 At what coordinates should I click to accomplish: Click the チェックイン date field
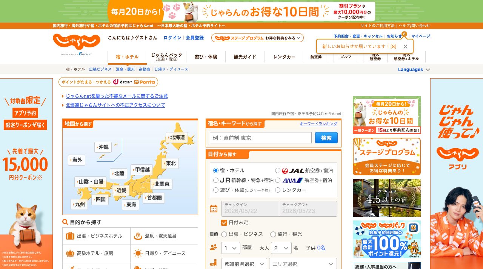tap(250, 209)
